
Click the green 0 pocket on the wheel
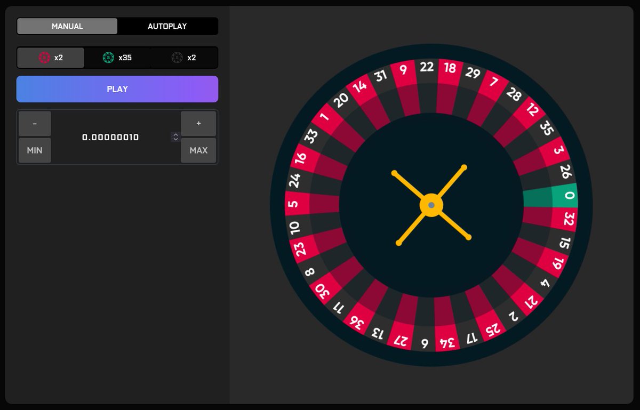(567, 196)
